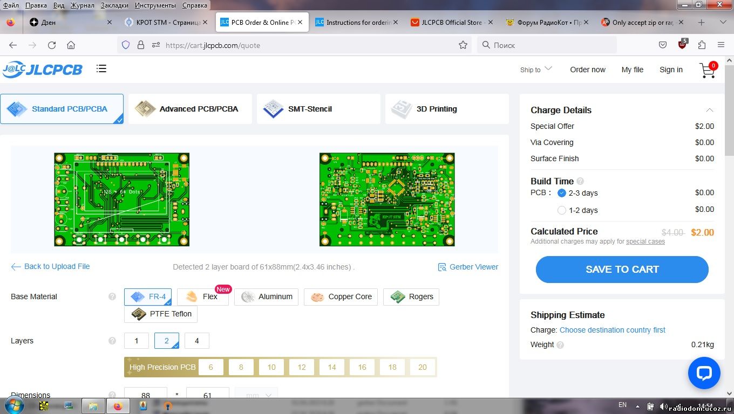Open the special cases link
The image size is (734, 414).
click(645, 241)
